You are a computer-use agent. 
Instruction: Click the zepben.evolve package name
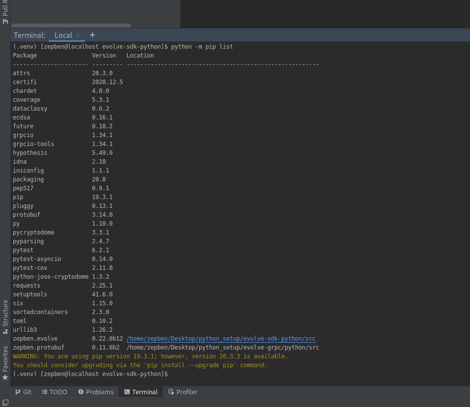[x=35, y=339]
